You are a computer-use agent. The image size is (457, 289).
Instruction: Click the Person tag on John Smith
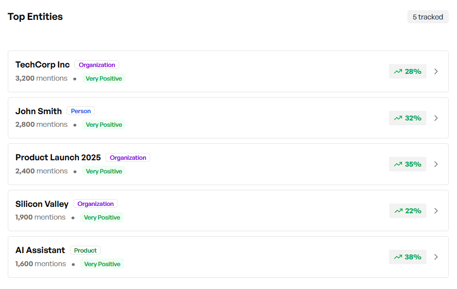click(81, 111)
